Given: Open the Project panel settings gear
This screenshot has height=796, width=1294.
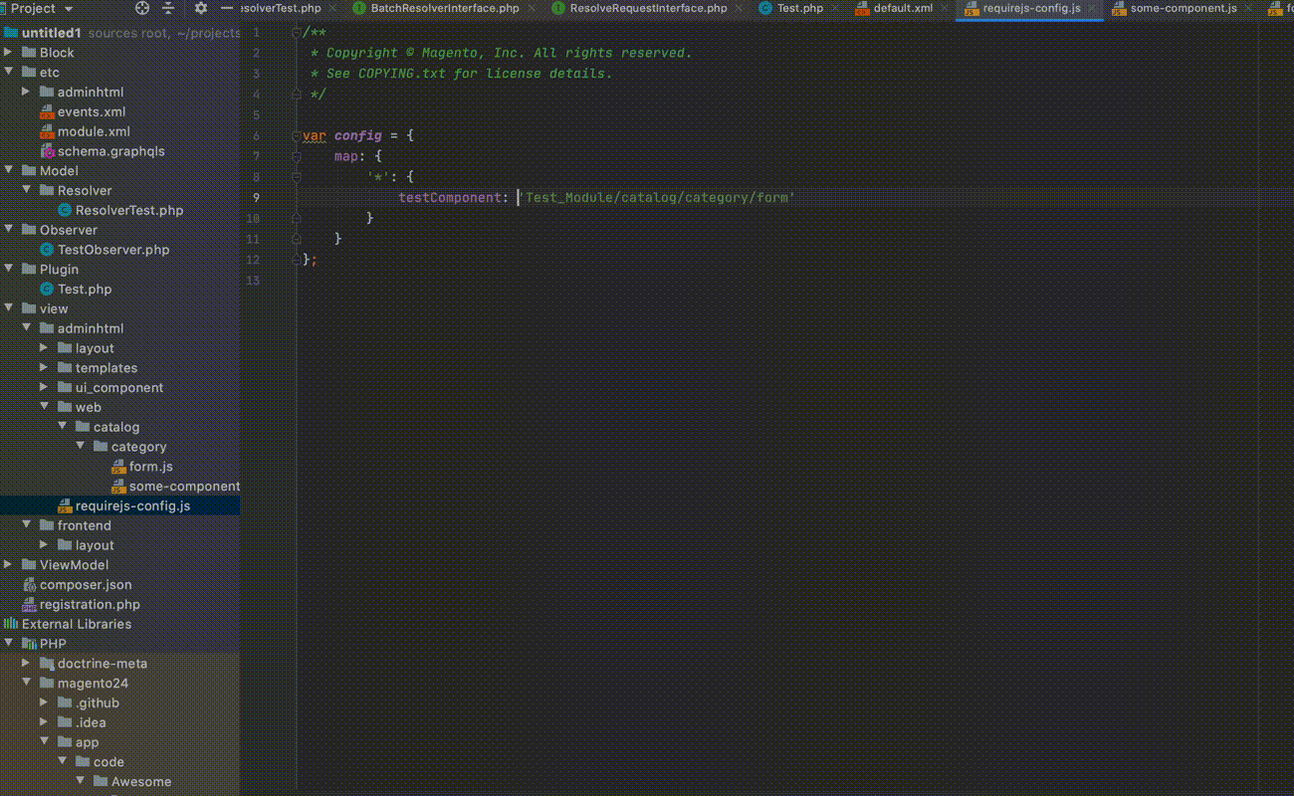Looking at the screenshot, I should point(201,8).
